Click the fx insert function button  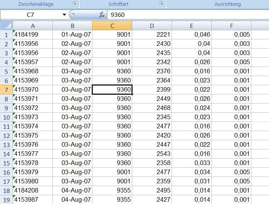[102, 15]
